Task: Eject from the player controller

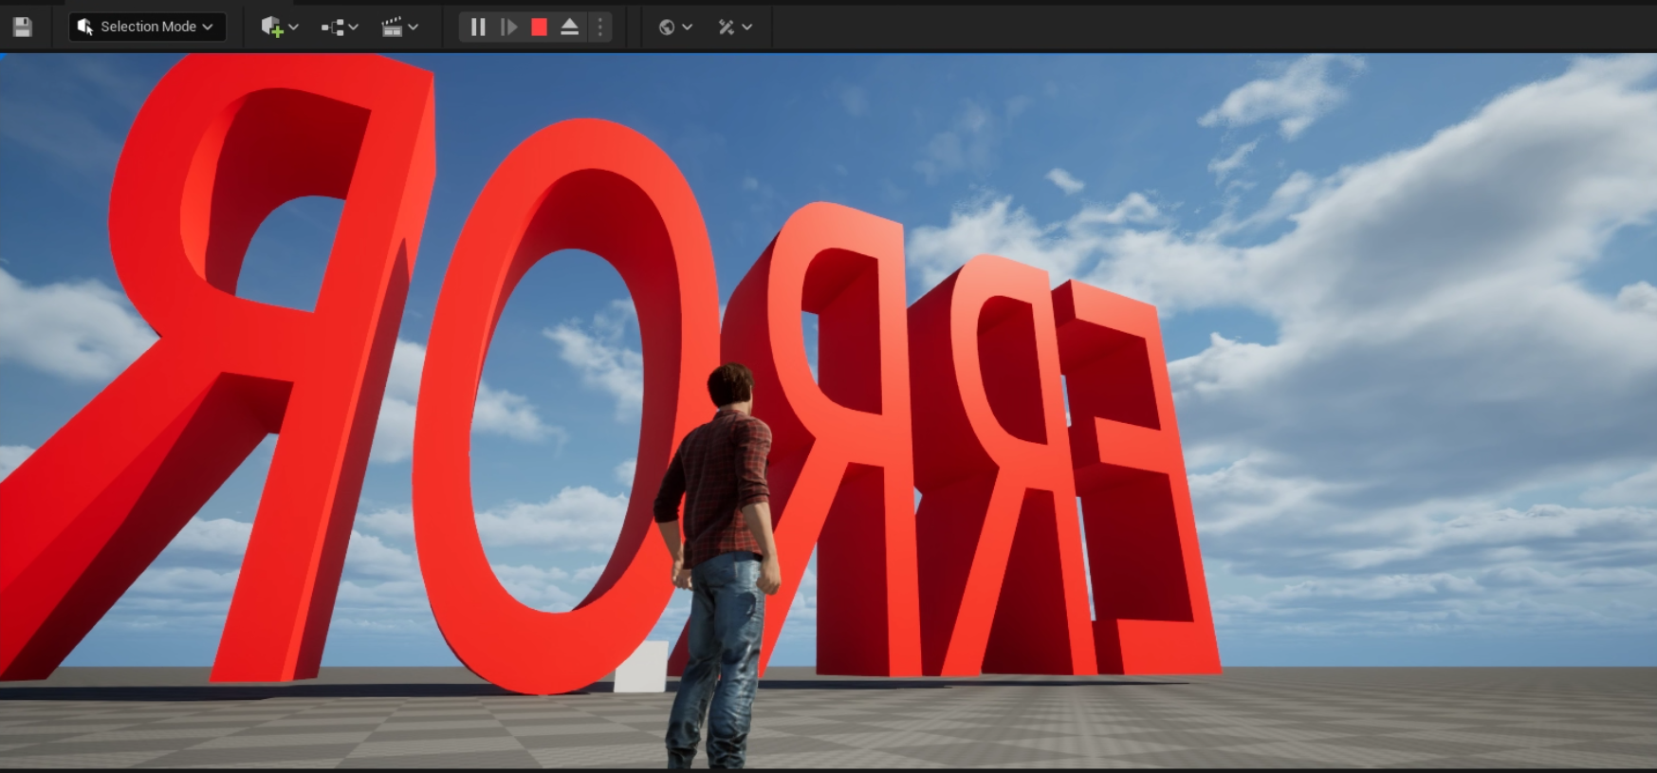Action: [570, 27]
